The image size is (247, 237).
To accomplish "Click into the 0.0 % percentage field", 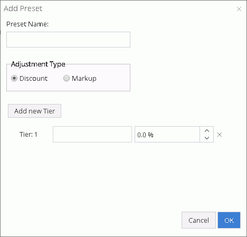I will tap(167, 134).
